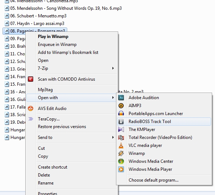This screenshot has width=215, height=195.
Task: Expand the Send to submenu arrow
Action: pos(113,137)
